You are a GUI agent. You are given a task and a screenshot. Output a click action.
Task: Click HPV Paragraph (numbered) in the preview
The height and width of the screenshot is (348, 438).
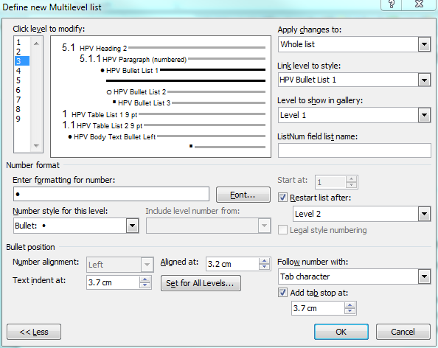145,60
